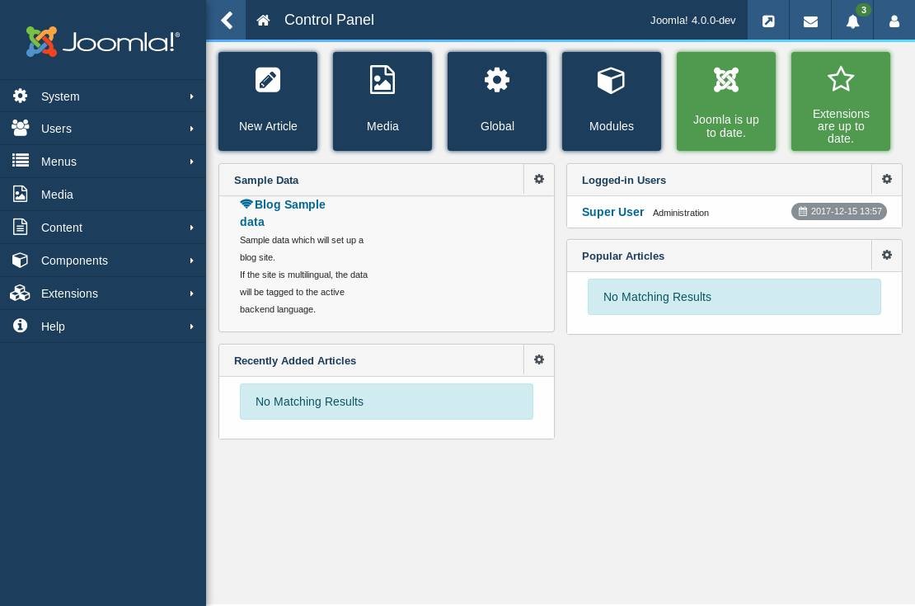Click the Popular Articles panel heading
Screen dimensions: 915x606
click(x=622, y=256)
